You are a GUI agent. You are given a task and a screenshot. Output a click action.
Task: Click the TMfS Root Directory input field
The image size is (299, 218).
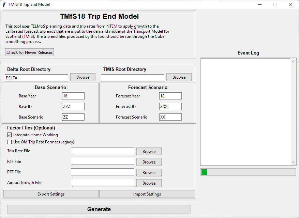pos(133,78)
